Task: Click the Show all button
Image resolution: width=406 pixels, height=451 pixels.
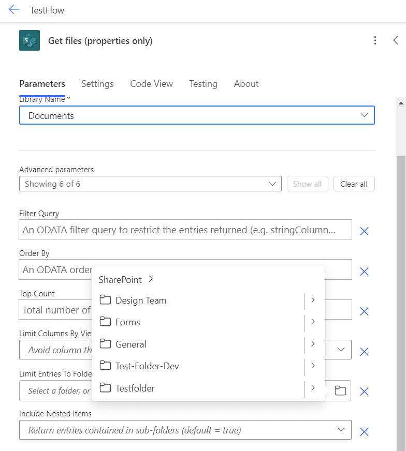Action: point(307,184)
